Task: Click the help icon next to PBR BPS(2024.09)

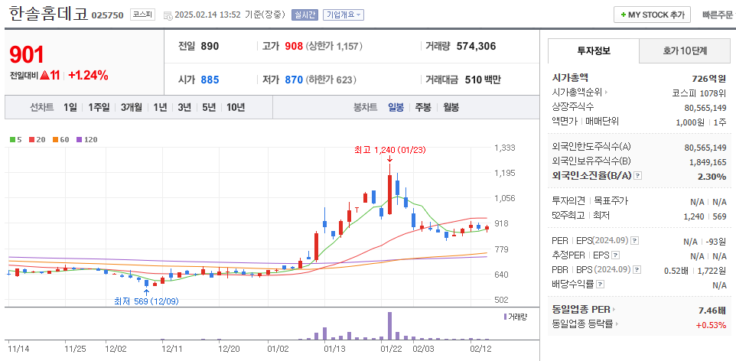Action: pos(637,270)
